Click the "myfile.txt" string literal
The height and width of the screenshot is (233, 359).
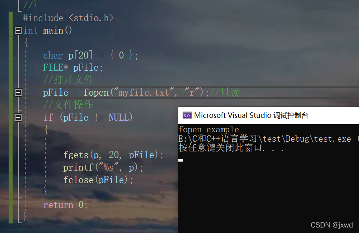144,92
